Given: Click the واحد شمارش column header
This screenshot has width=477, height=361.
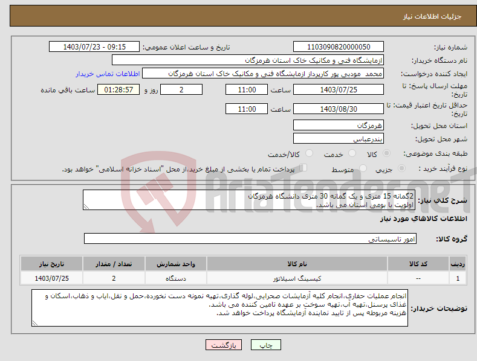Looking at the screenshot, I should [176, 264].
